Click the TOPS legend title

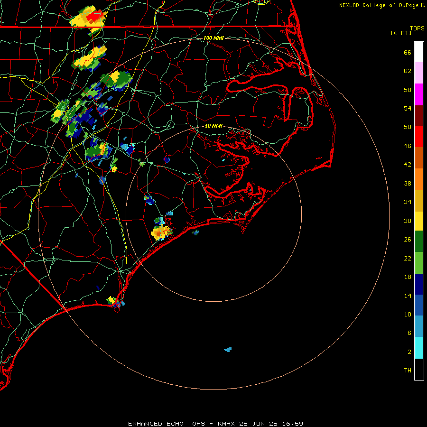point(417,28)
